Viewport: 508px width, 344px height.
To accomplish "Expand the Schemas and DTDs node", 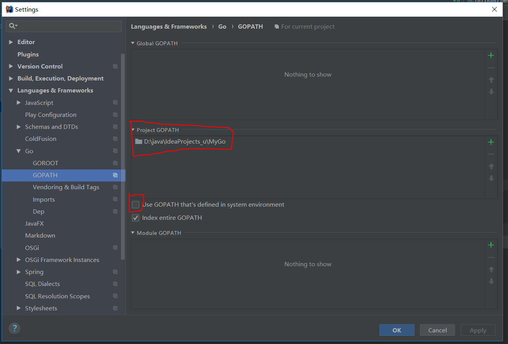I will [x=19, y=127].
